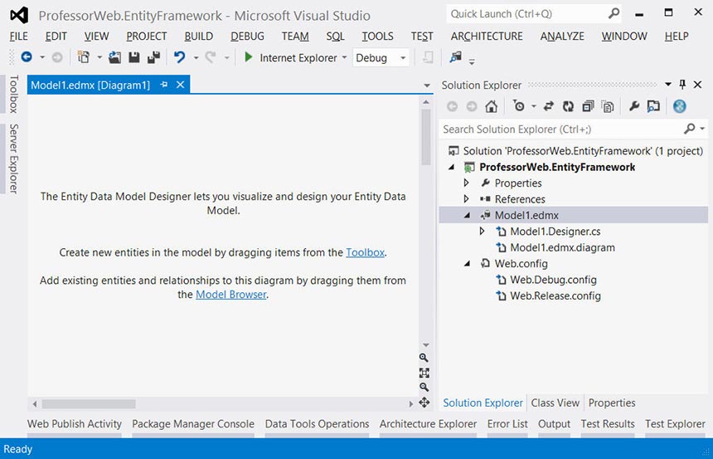
Task: Click the Preview Selected Items icon
Action: coord(653,106)
